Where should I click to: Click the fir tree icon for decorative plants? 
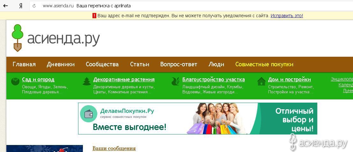tap(87, 81)
